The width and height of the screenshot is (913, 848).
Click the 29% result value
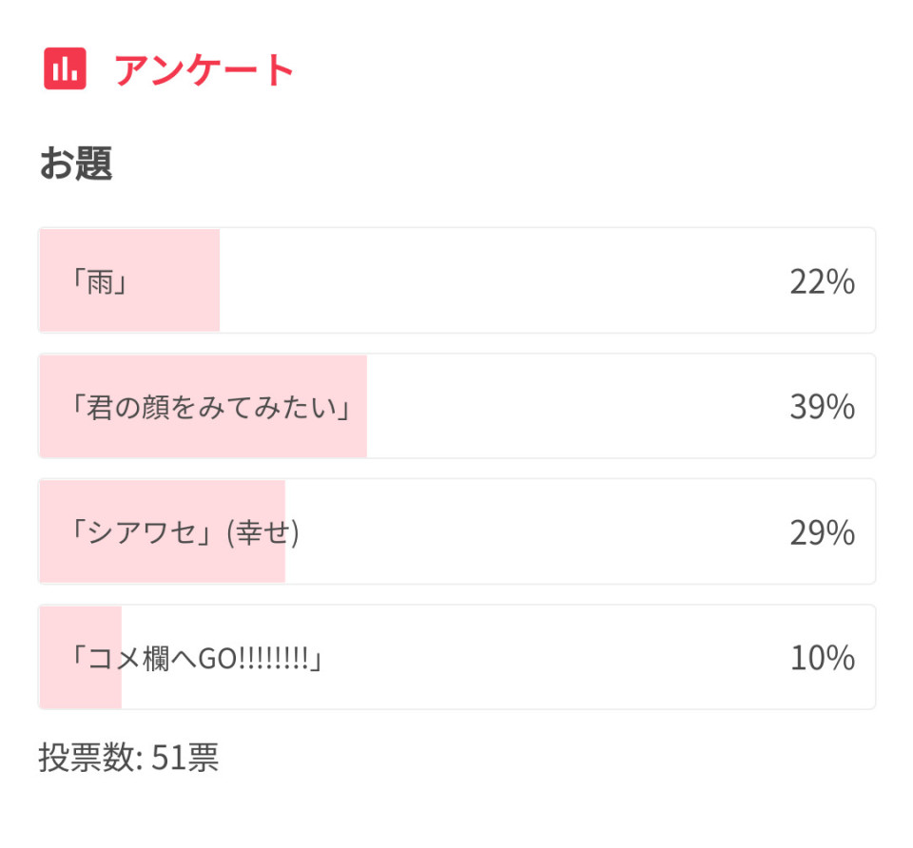pyautogui.click(x=822, y=533)
